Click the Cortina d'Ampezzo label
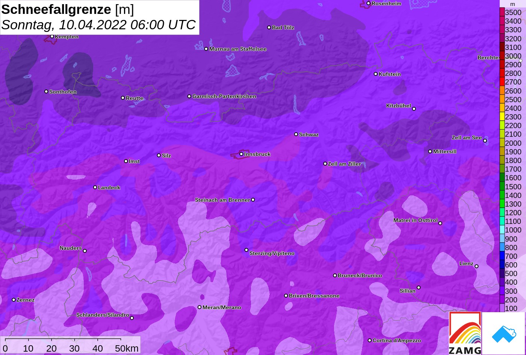The height and width of the screenshot is (355, 526). 397,341
